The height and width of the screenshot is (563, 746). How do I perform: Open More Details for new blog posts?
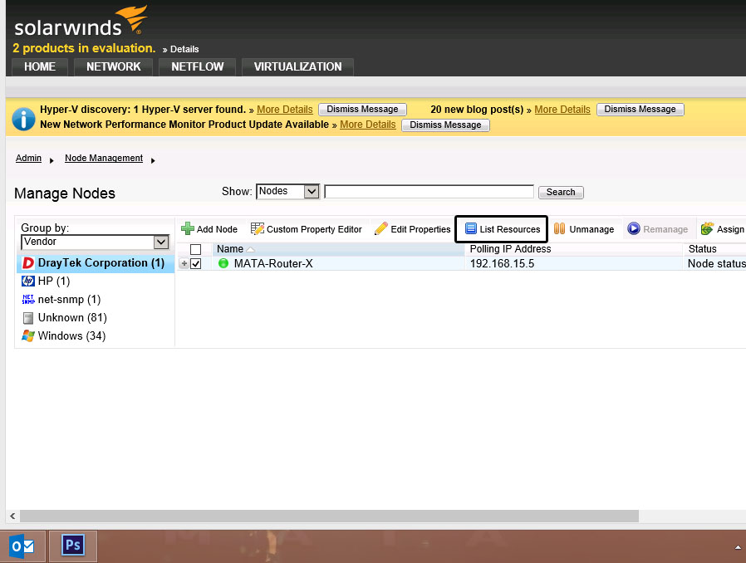pos(562,110)
